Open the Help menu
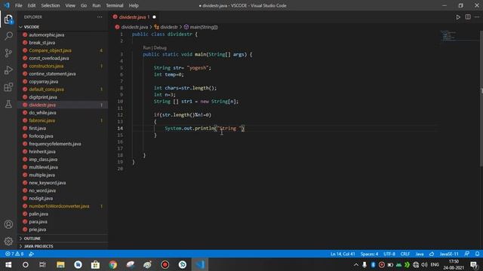This screenshot has width=483, height=271. tap(134, 5)
